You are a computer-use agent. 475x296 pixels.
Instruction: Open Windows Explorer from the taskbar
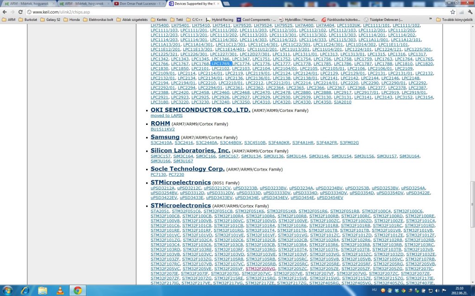(x=43, y=290)
